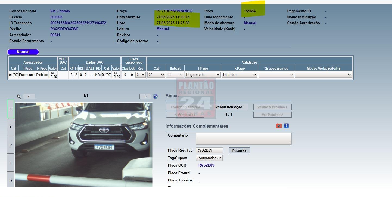Click the Pesquisa button
The height and width of the screenshot is (197, 392).
pyautogui.click(x=239, y=150)
